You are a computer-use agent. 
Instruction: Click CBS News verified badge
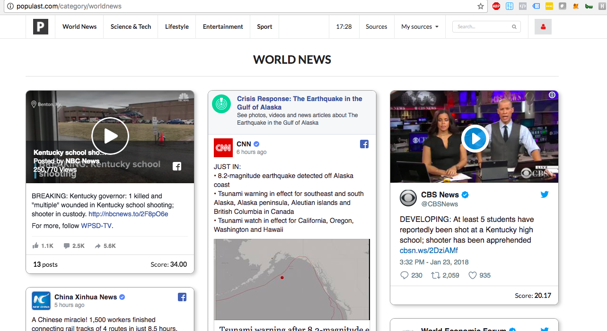coord(465,195)
